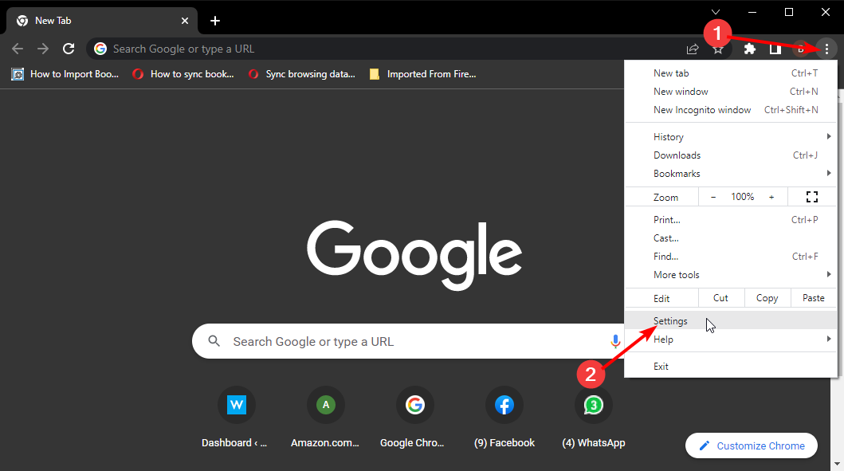Open the Facebook shortcut tile
The width and height of the screenshot is (844, 471).
tap(504, 418)
